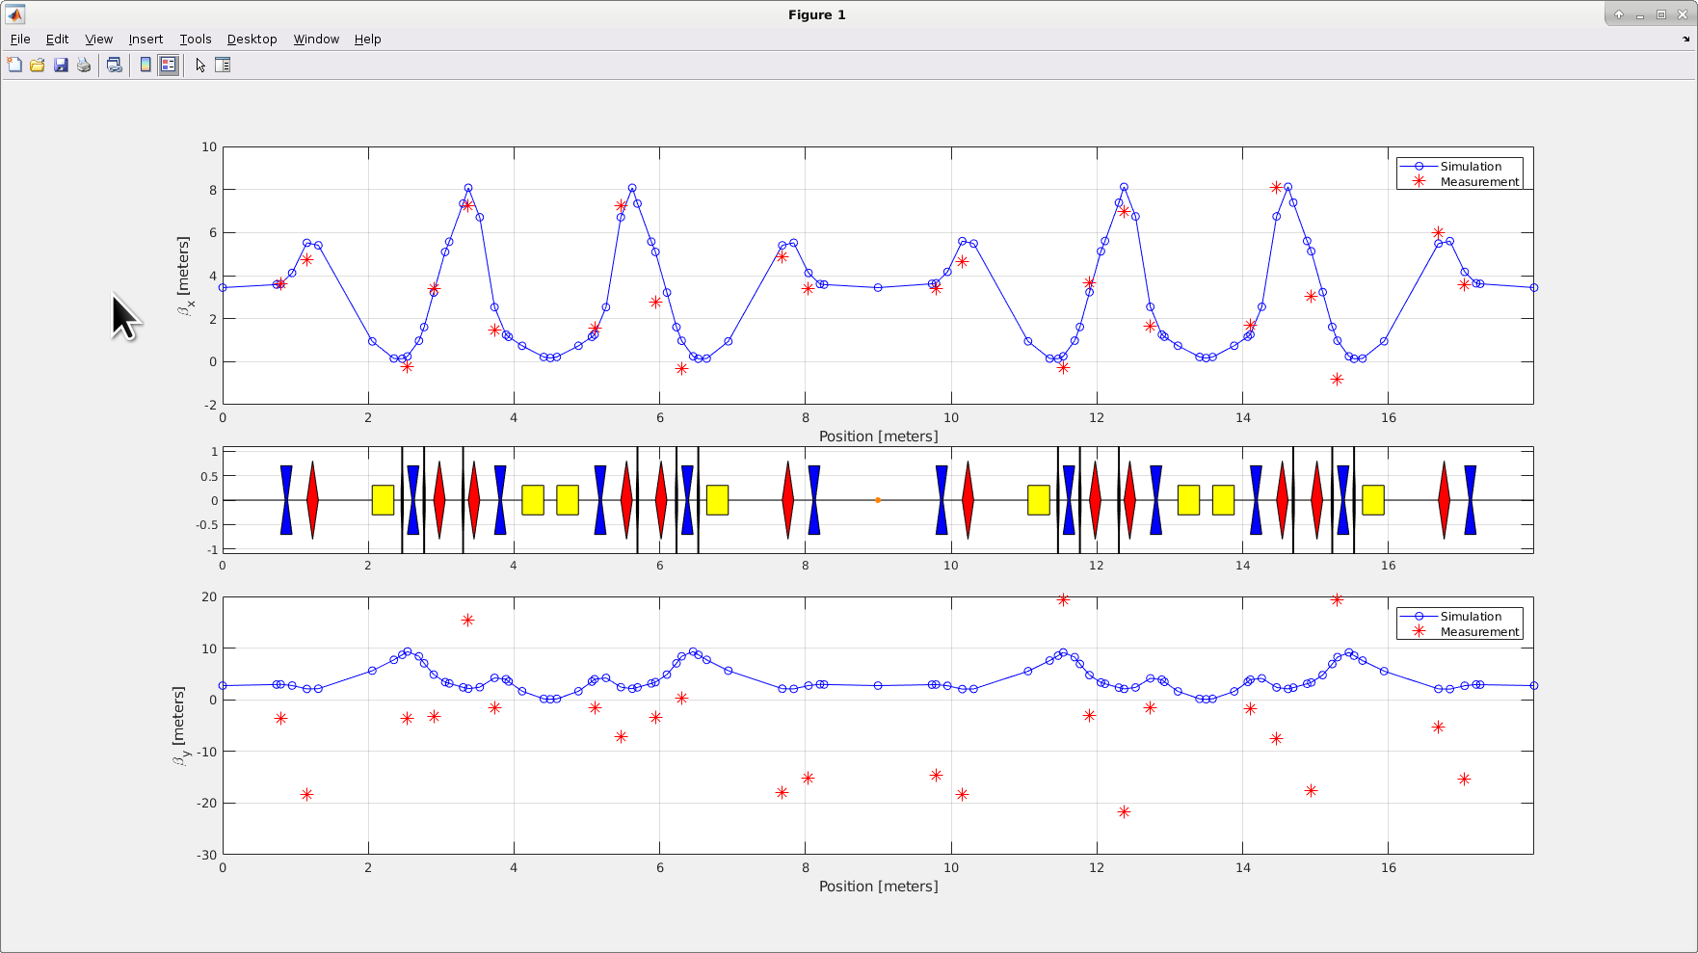Open the Edit menu
This screenshot has height=953, width=1698.
pyautogui.click(x=58, y=40)
